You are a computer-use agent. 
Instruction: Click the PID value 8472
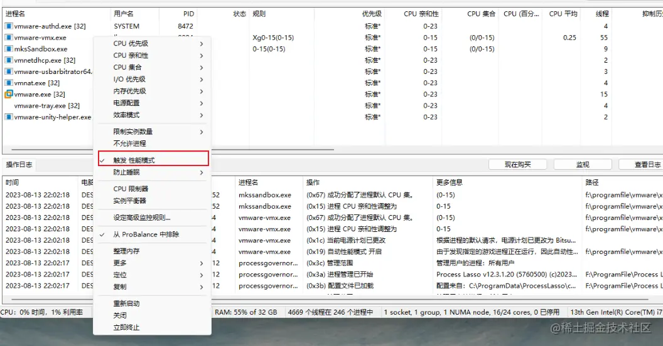[x=186, y=26]
